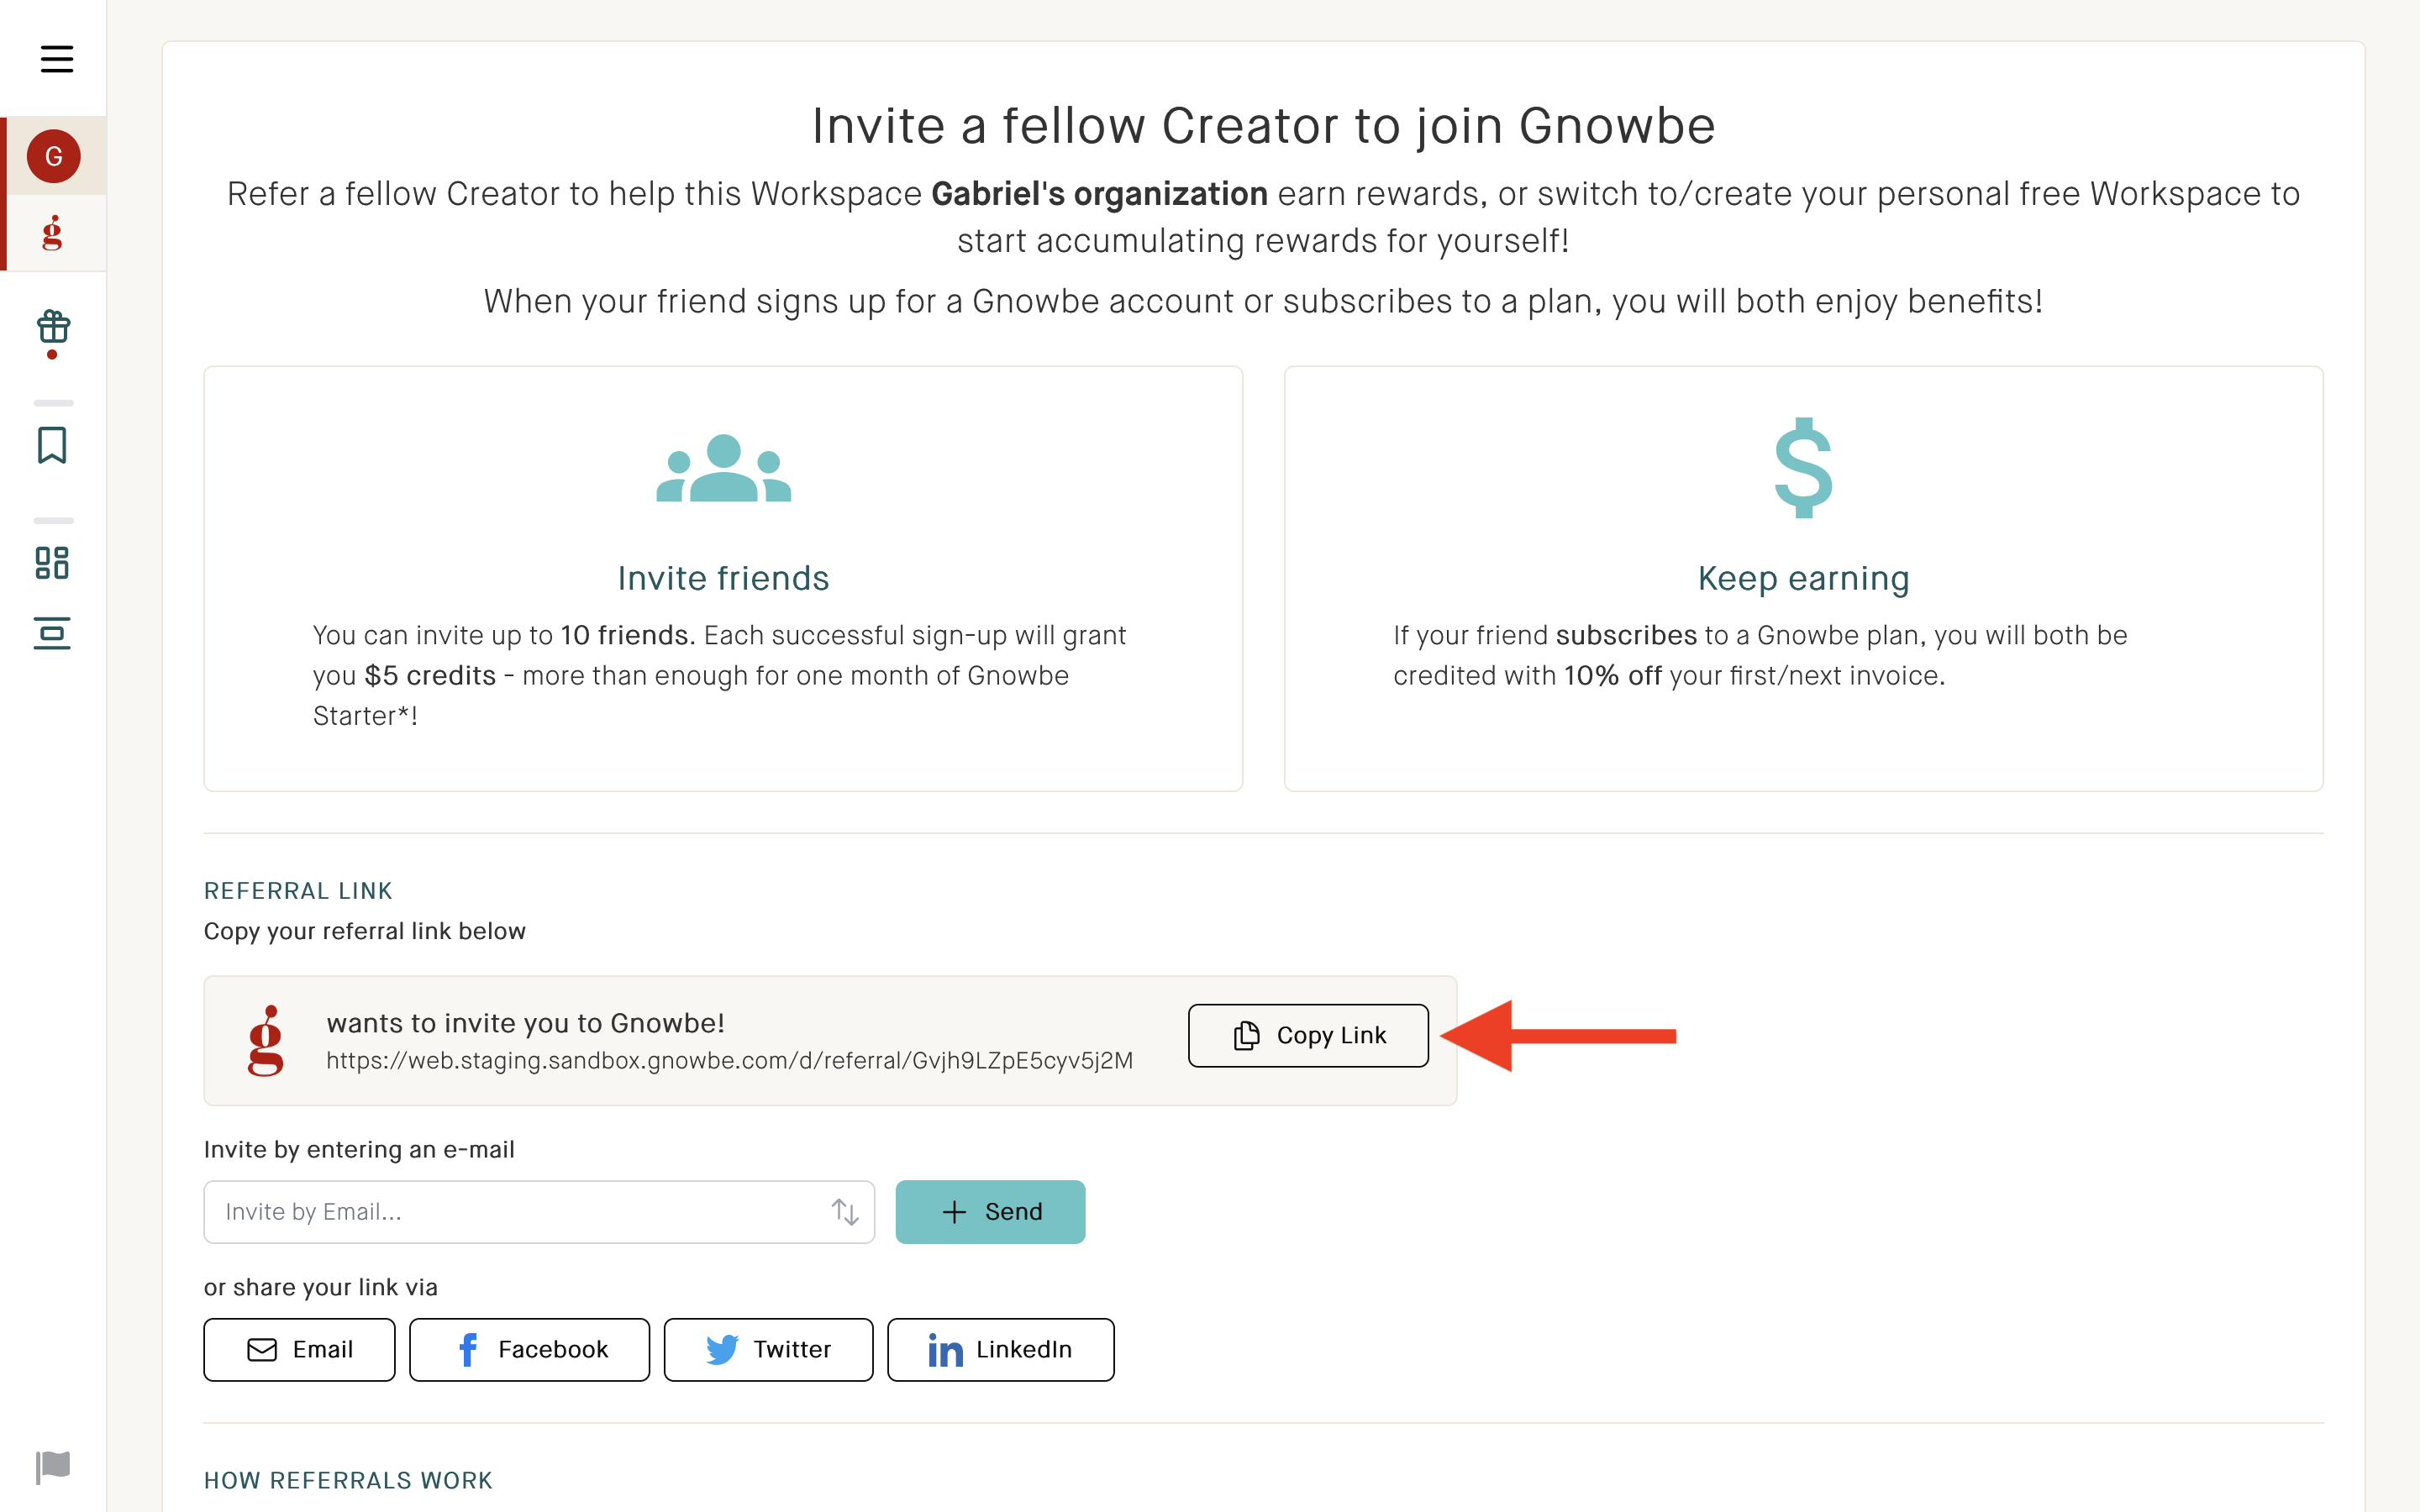Open the hamburger menu

click(x=57, y=59)
